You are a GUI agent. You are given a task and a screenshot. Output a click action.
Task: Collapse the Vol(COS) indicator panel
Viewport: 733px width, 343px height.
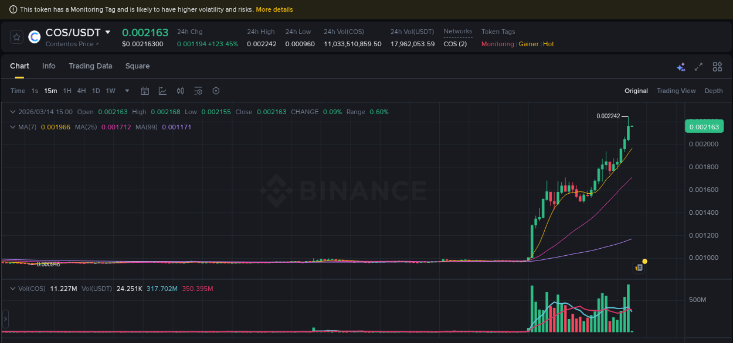coord(12,289)
